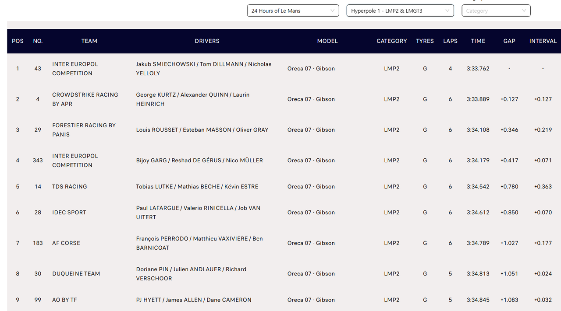The height and width of the screenshot is (311, 561).
Task: Select the CROWDSTRIKE RACING BY APR team name
Action: tap(85, 99)
